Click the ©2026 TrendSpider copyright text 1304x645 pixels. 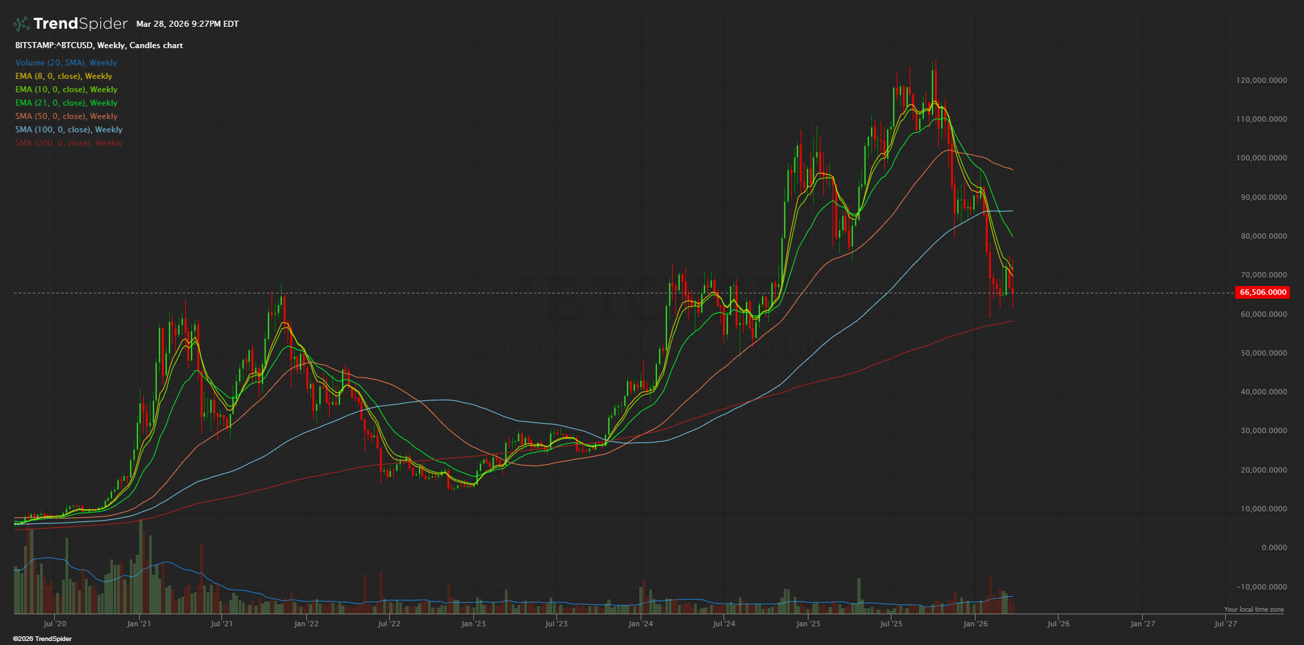tap(42, 639)
